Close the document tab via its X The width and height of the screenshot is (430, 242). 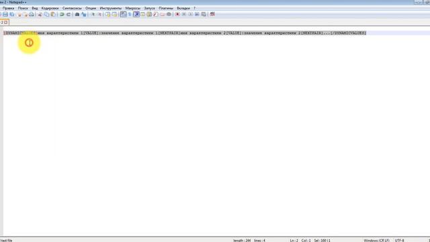click(6, 22)
